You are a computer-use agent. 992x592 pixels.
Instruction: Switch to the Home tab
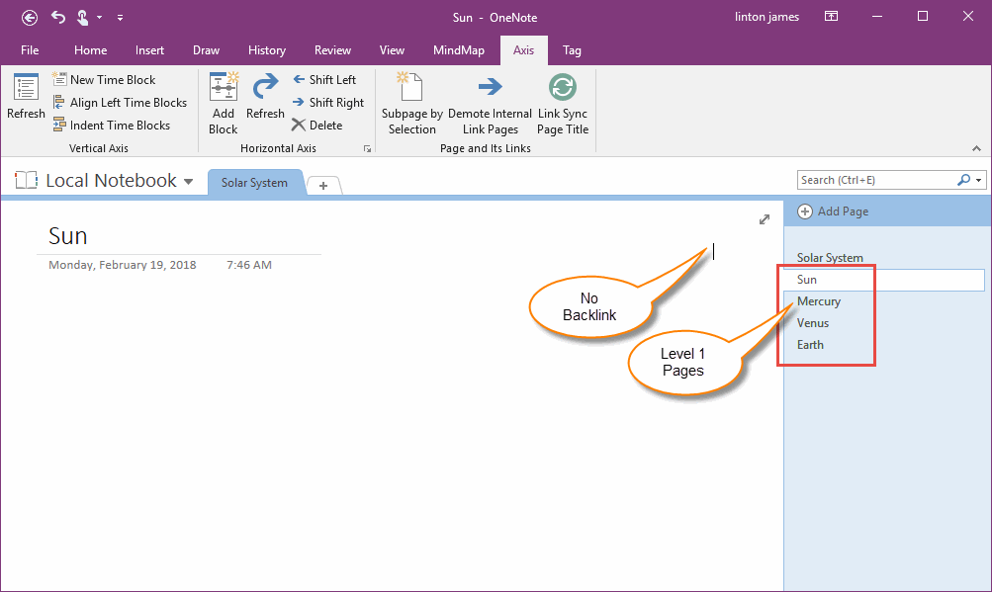click(x=90, y=50)
